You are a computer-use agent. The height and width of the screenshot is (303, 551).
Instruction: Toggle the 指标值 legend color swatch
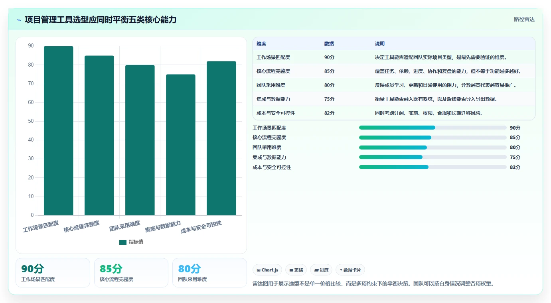coord(123,242)
